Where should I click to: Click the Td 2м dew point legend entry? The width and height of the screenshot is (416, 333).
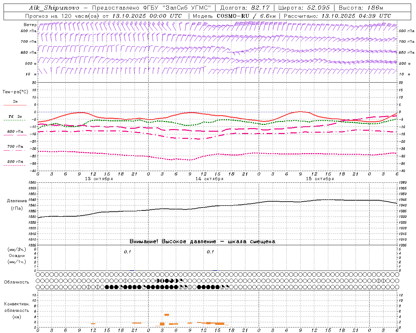pos(15,116)
